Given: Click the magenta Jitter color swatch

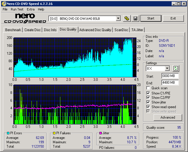Looking at the screenshot, I should (101, 133).
